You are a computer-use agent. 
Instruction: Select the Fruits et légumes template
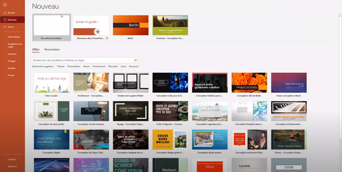click(x=170, y=113)
